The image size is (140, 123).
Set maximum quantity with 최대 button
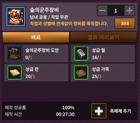coord(125,23)
